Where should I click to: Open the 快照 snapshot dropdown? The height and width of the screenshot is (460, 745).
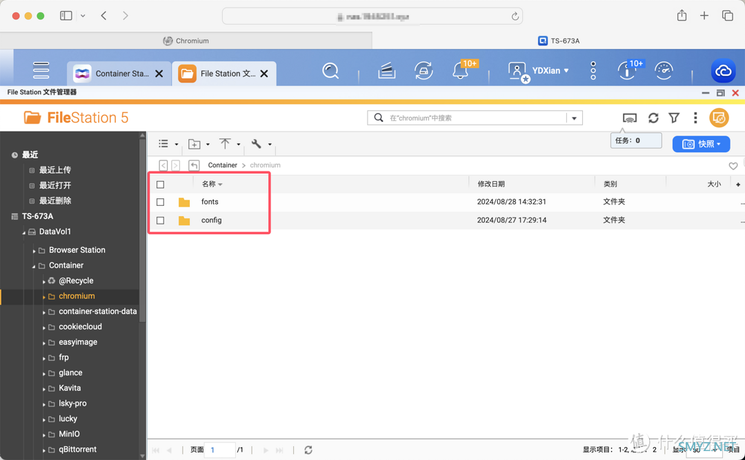tap(701, 144)
